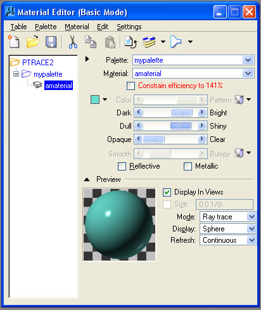Open the Pattern map cube icon
261x310 pixels.
pos(239,100)
